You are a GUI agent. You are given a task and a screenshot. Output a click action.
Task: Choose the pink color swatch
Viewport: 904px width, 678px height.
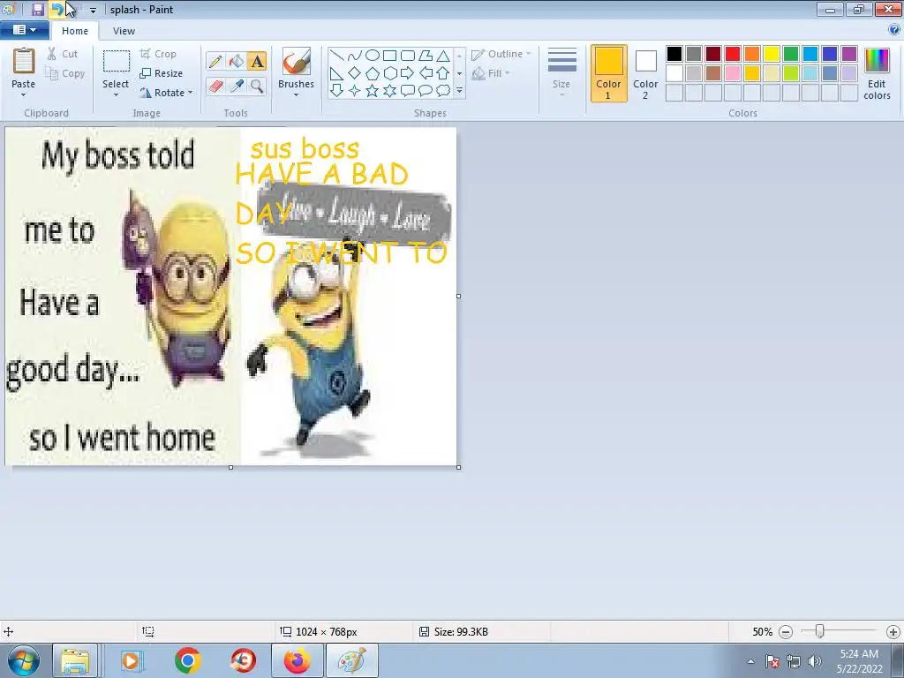coord(733,73)
